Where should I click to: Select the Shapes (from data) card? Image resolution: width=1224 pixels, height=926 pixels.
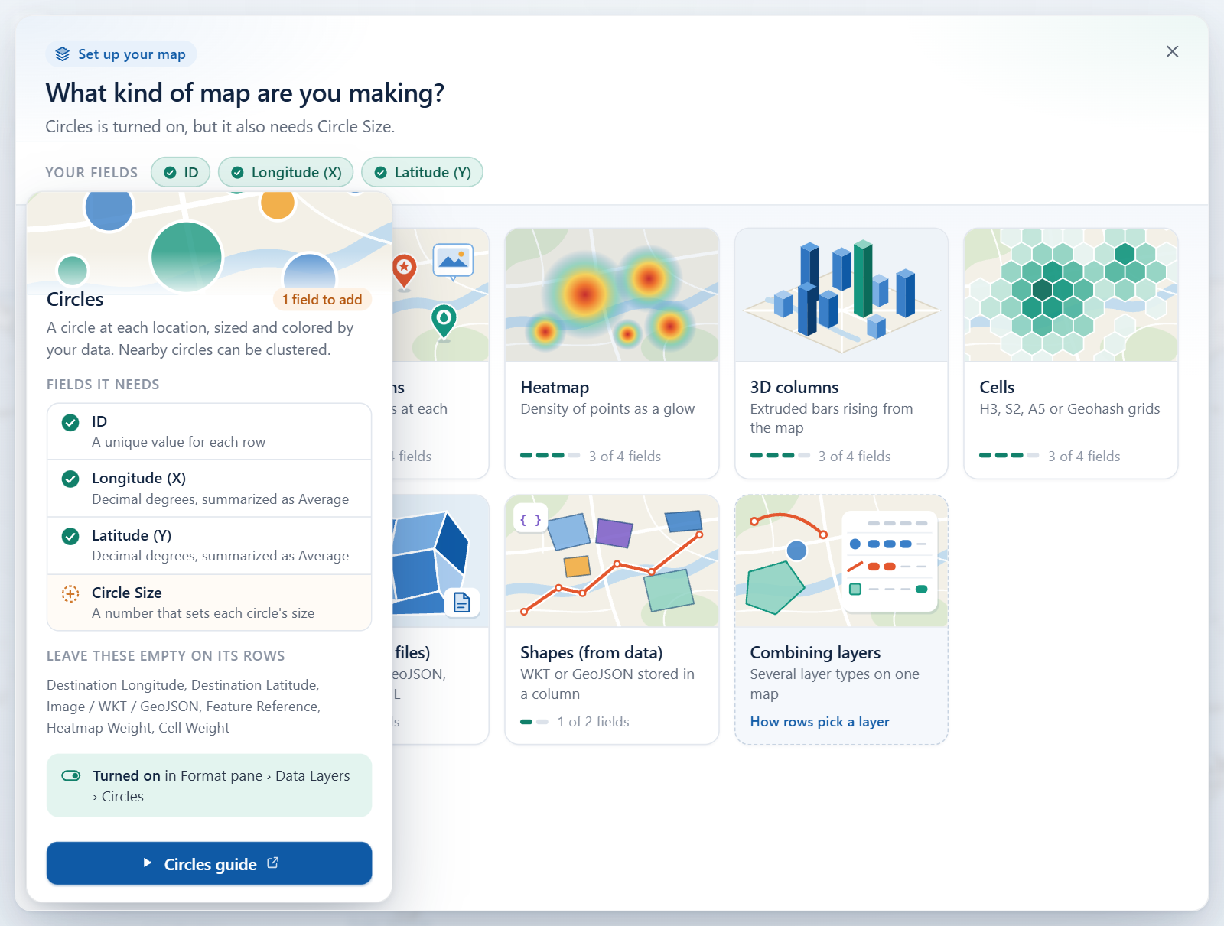(x=612, y=619)
